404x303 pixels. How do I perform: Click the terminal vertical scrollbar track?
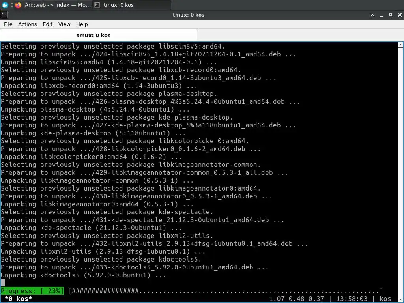tap(401, 173)
